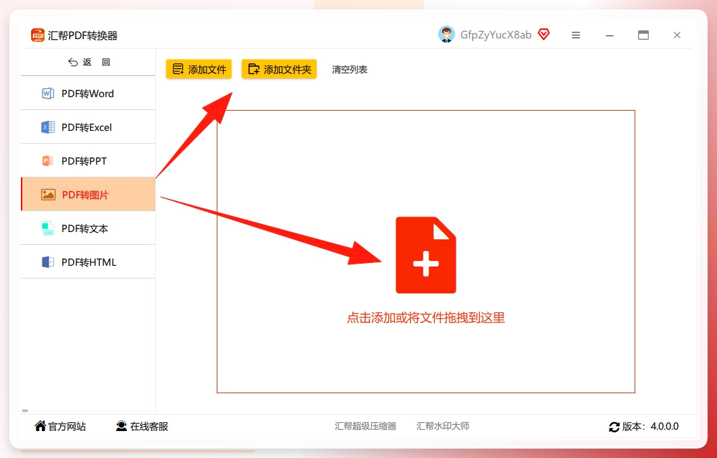Image resolution: width=717 pixels, height=458 pixels.
Task: Click the 添加文件 button
Action: 198,69
